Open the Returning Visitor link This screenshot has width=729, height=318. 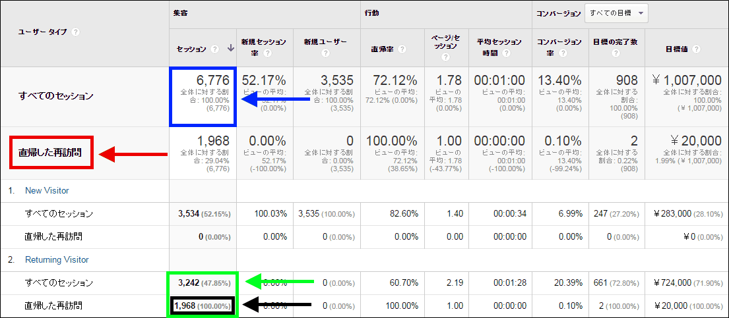[x=57, y=259]
